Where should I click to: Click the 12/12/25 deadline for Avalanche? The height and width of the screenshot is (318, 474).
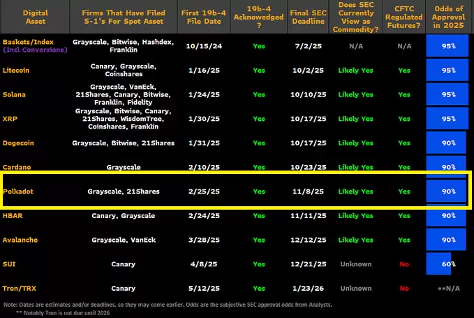coord(309,240)
